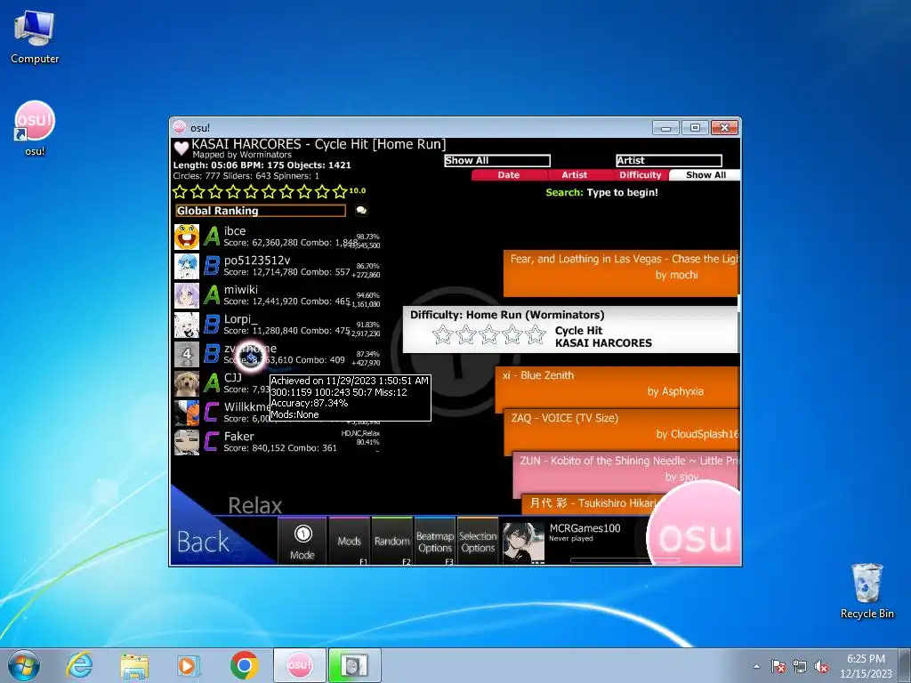Open Windows Media Player from the taskbar
This screenshot has width=911, height=683.
[189, 665]
